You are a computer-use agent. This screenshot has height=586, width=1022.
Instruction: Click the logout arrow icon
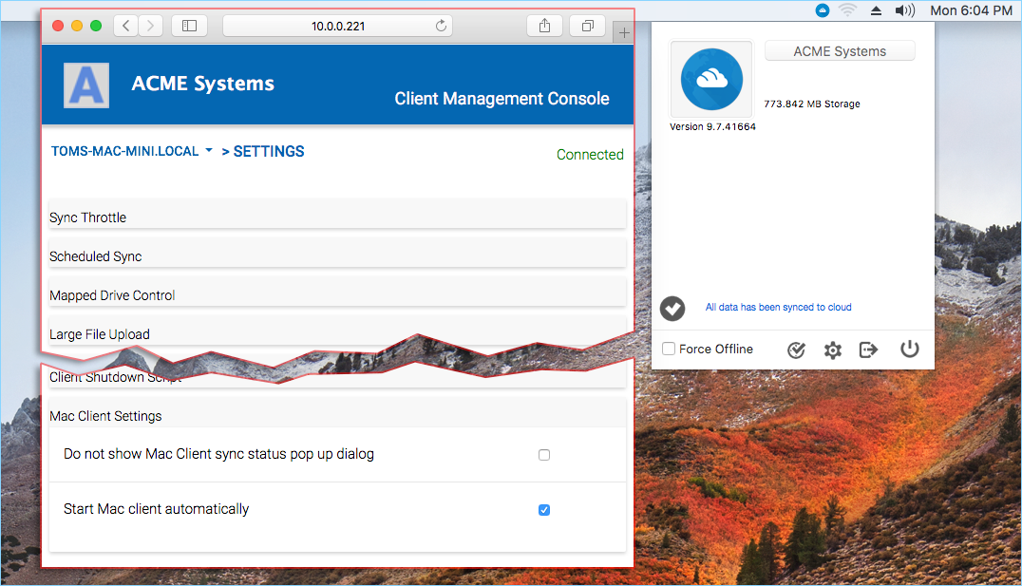tap(869, 350)
